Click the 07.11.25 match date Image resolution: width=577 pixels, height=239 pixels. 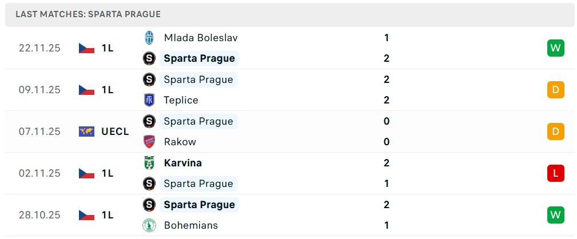pyautogui.click(x=39, y=132)
